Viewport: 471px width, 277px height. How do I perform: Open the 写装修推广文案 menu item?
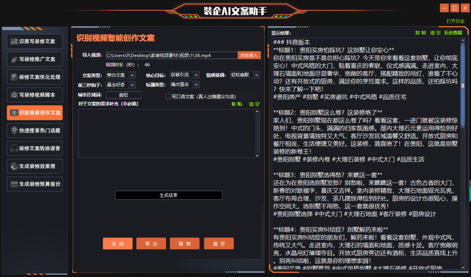click(35, 59)
